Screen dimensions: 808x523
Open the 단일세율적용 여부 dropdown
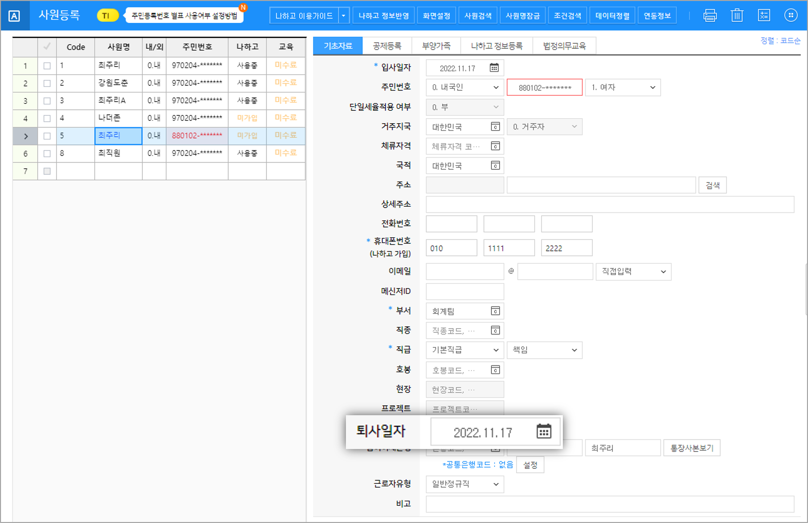465,107
